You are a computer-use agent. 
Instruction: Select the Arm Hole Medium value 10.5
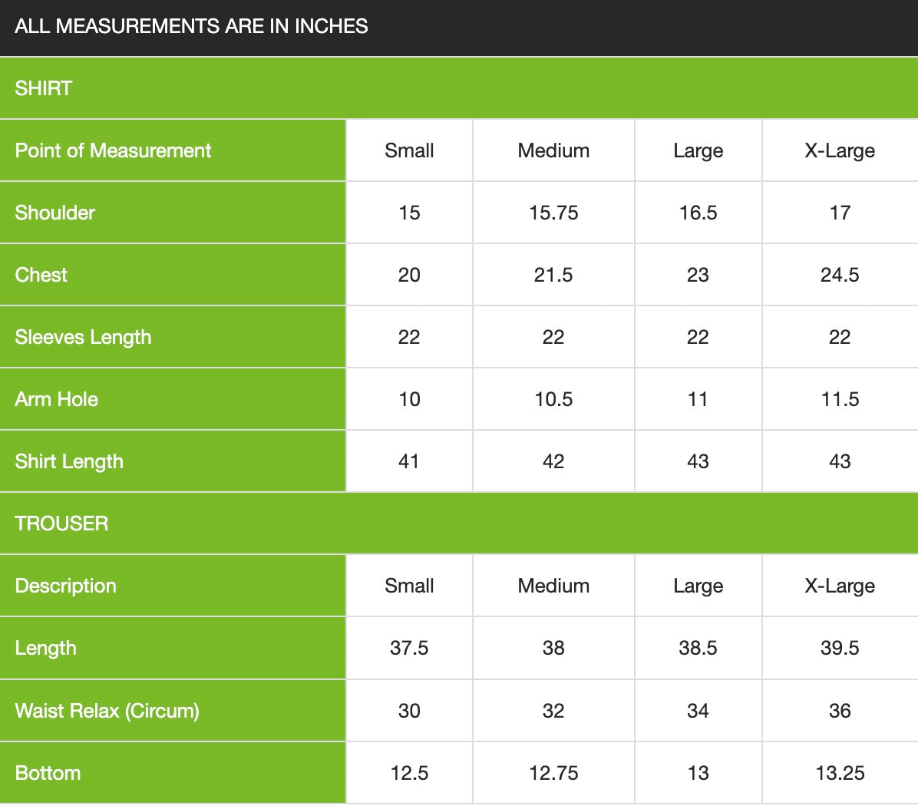coord(553,399)
